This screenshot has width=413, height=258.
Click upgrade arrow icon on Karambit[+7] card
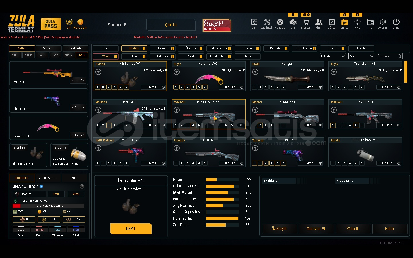point(177,72)
